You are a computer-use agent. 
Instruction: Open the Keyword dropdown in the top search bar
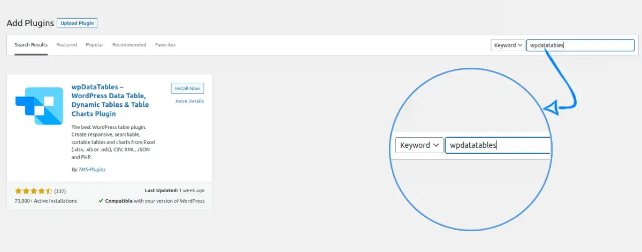pos(508,45)
